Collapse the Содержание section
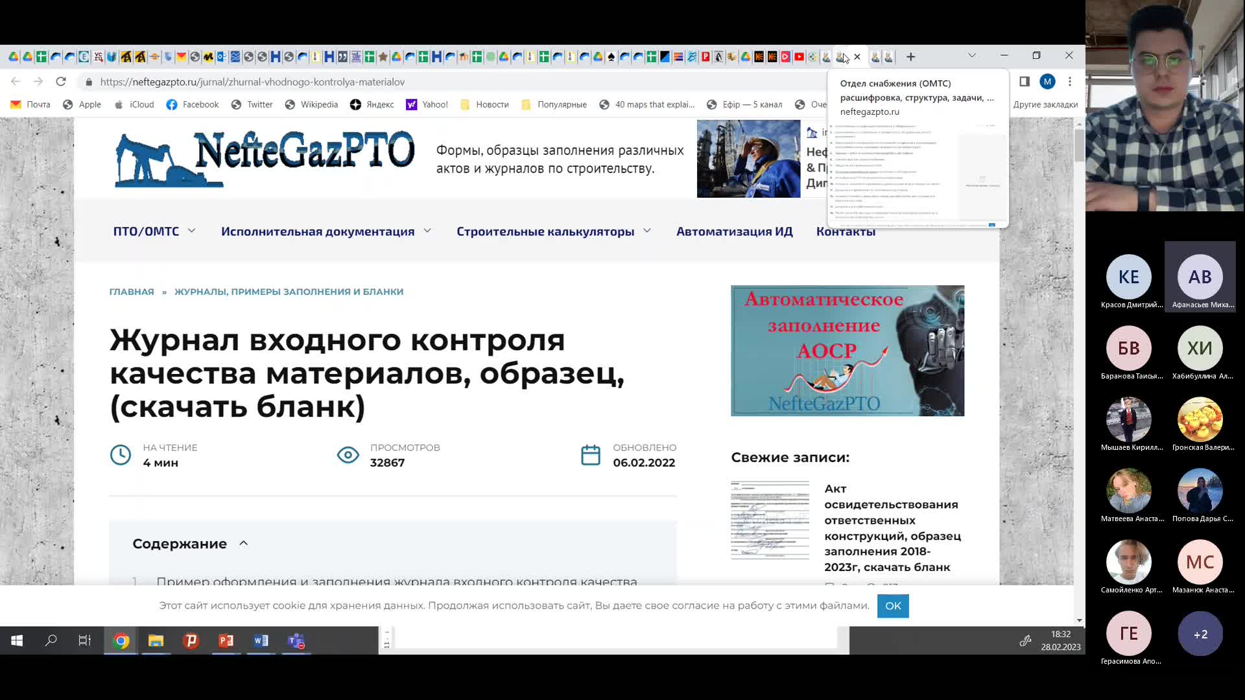The image size is (1245, 700). click(x=244, y=544)
